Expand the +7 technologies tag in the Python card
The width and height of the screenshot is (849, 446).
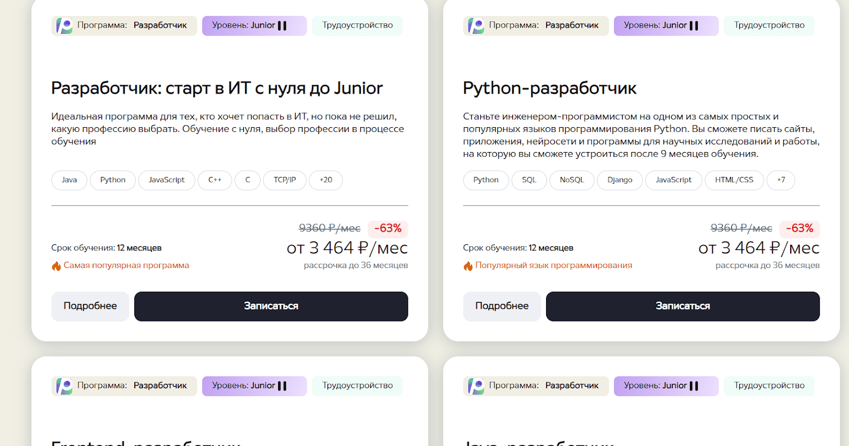(x=781, y=180)
